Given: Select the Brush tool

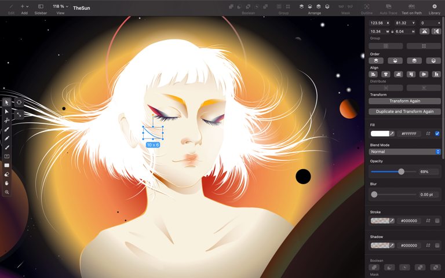Looking at the screenshot, I should 7,148.
